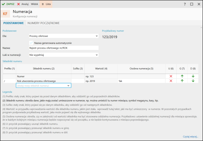Cancel changes with Anuluj button

point(23,4)
